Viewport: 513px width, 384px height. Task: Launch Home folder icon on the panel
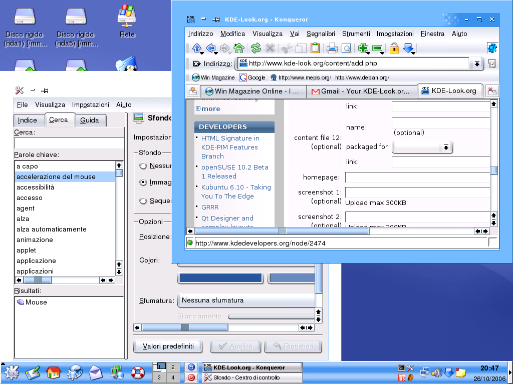(54, 372)
